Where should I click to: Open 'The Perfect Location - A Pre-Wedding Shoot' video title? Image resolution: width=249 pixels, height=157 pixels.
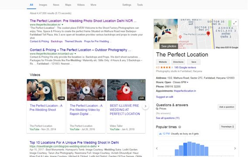(x=46, y=108)
